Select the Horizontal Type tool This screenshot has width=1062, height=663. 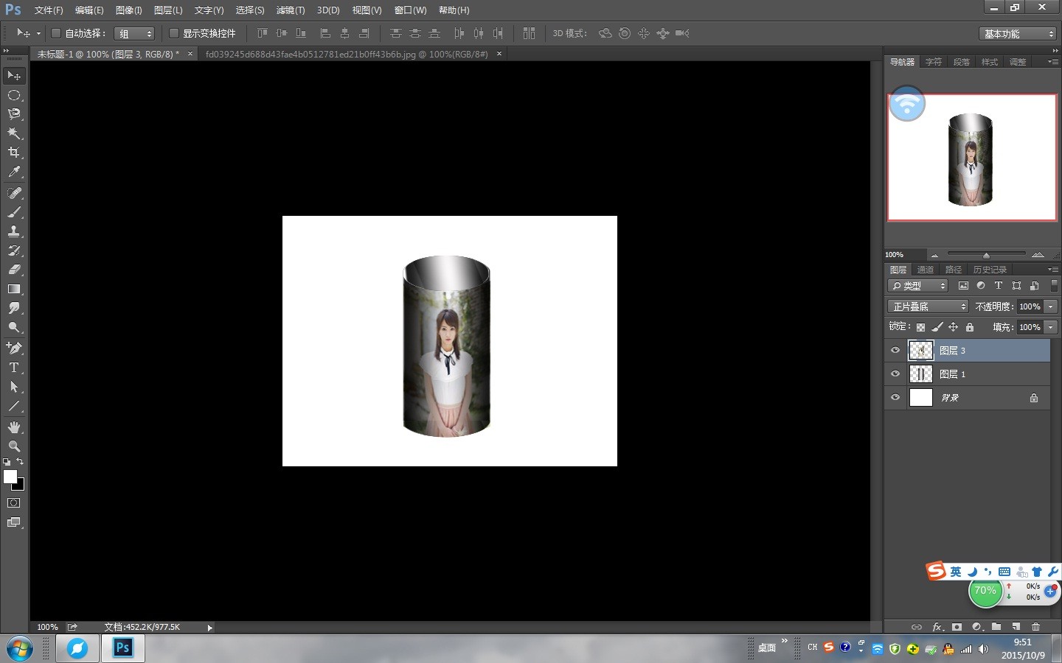(x=14, y=368)
